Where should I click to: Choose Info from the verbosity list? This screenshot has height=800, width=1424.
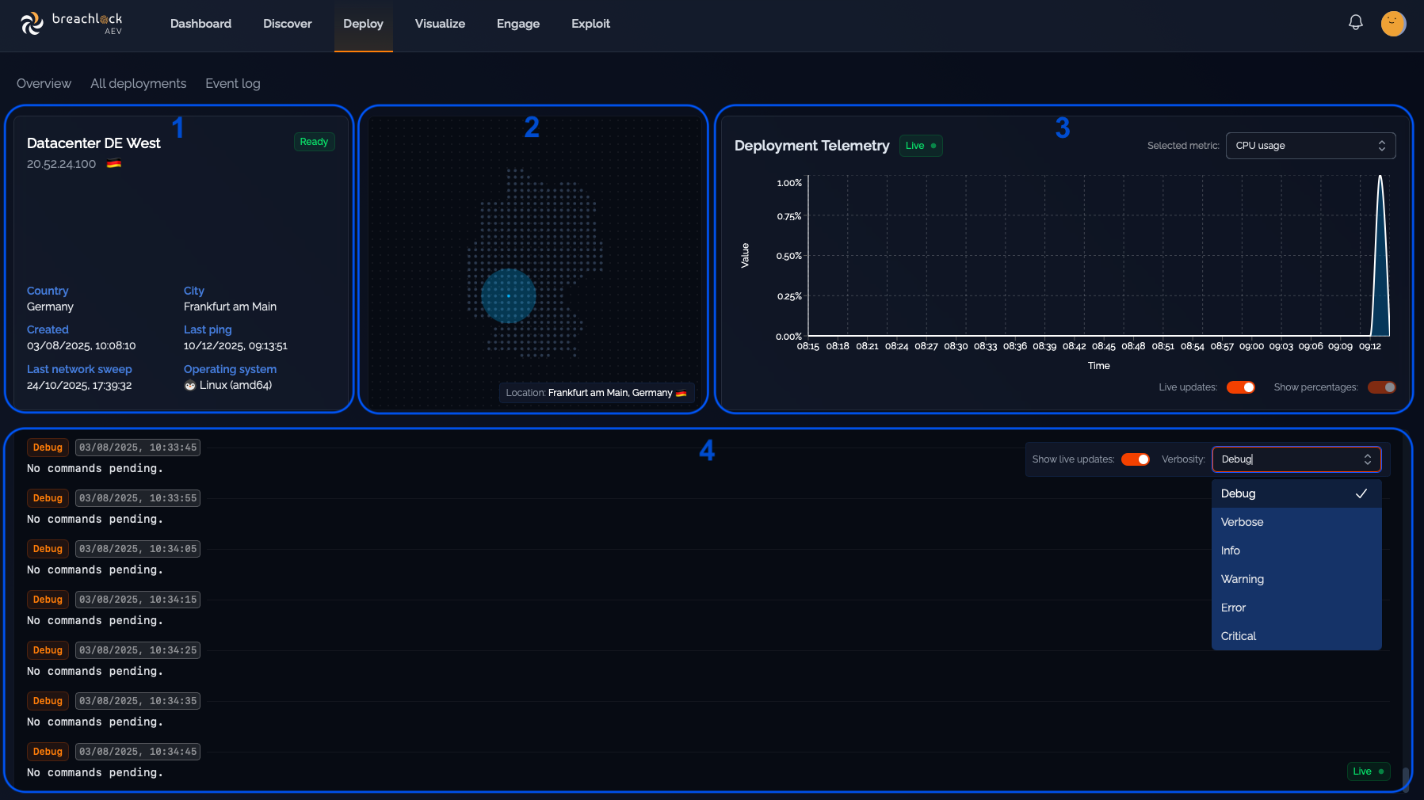pos(1296,550)
